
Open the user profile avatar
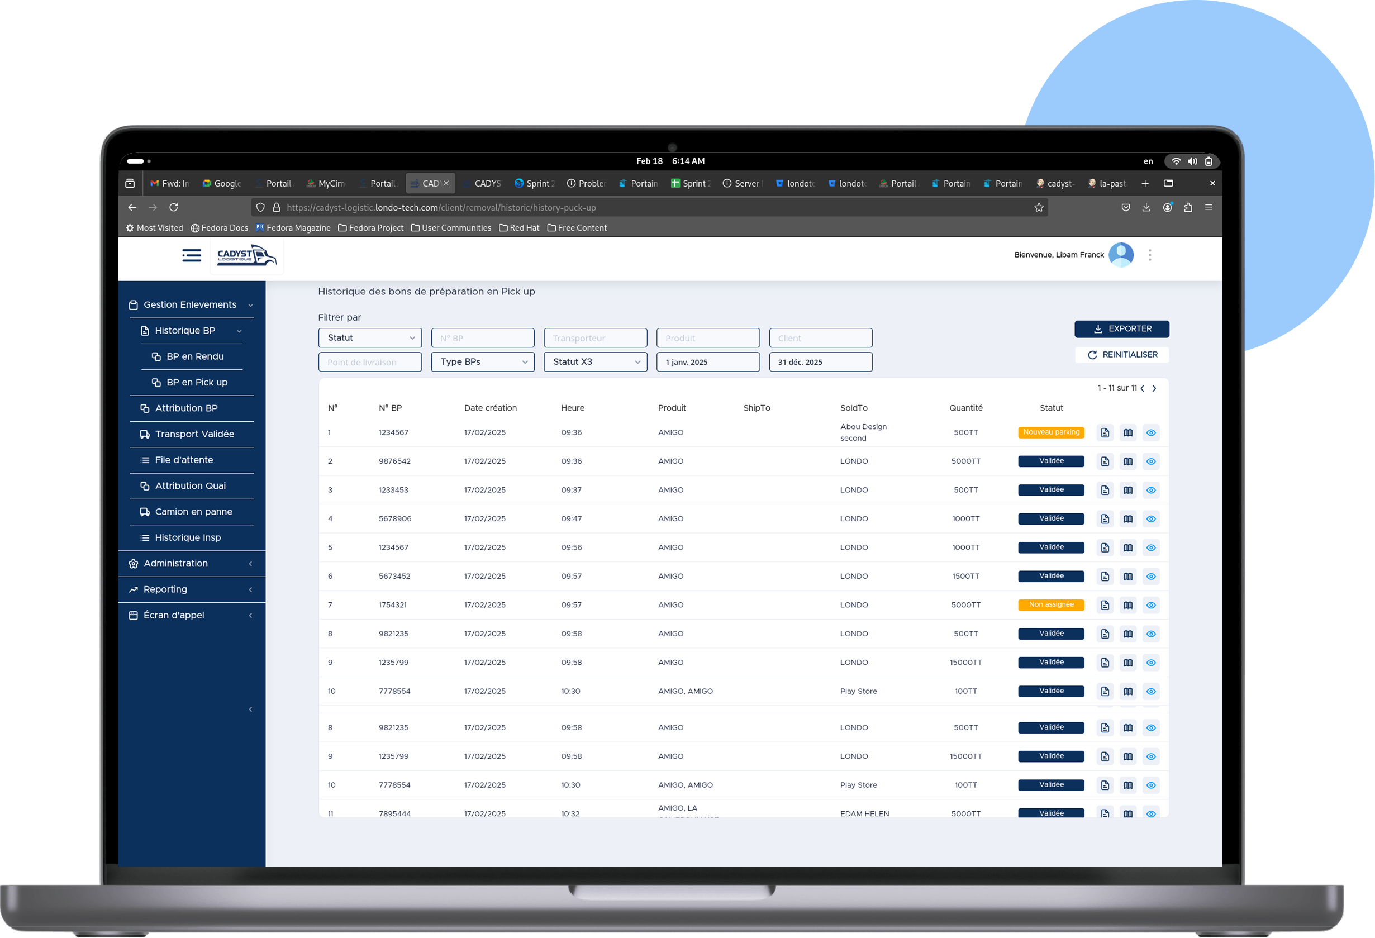(1121, 254)
